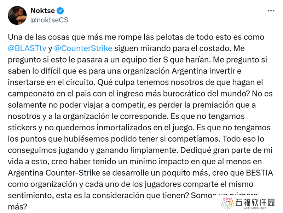Image resolution: width=283 pixels, height=213 pixels.
Task: Click the colorful Wufu watermark logo
Action: click(227, 204)
